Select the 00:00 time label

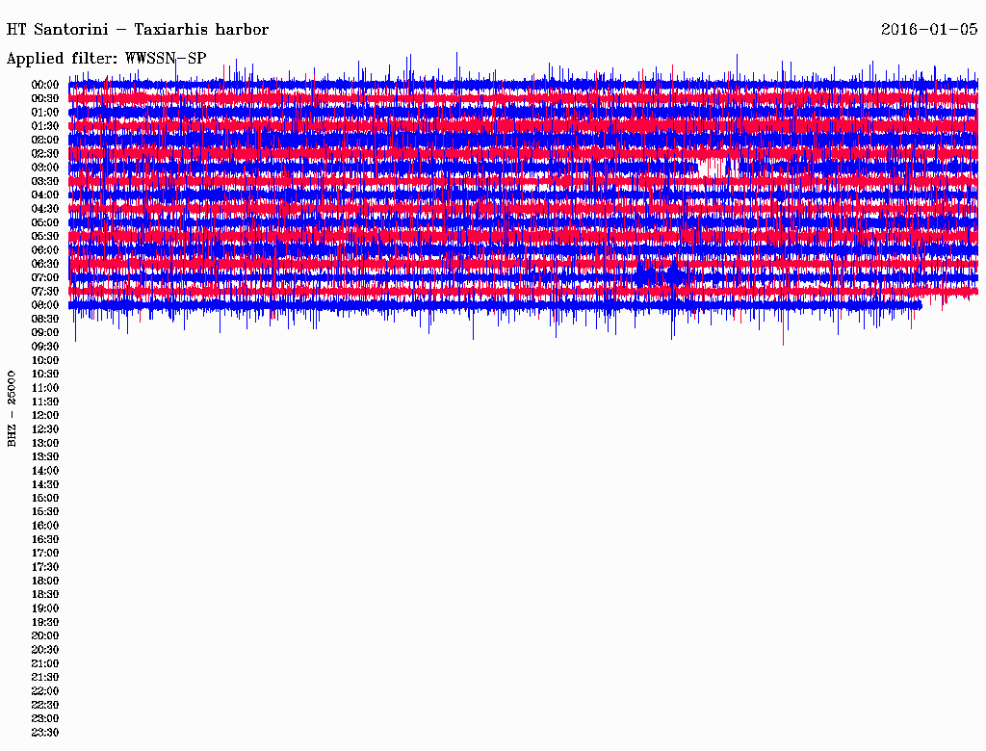[x=45, y=85]
